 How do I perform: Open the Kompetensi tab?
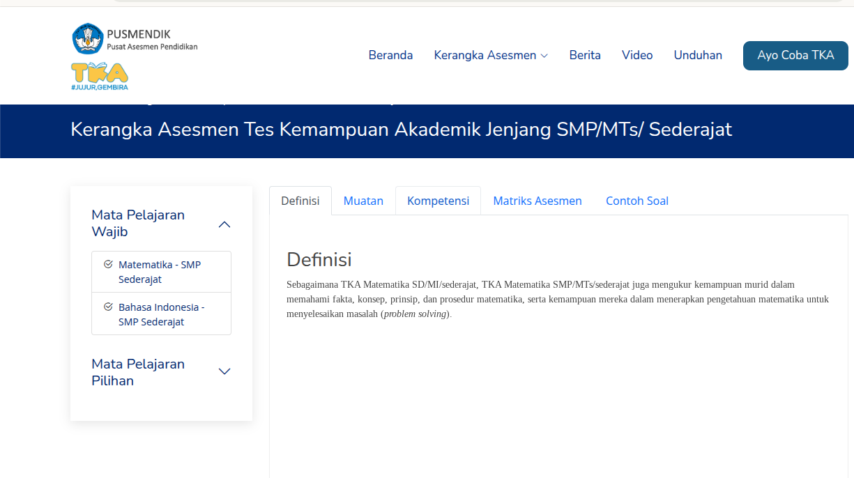438,201
